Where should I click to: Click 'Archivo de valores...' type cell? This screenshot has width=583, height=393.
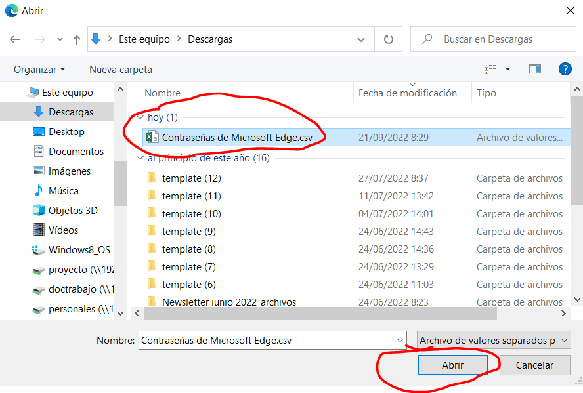click(x=519, y=137)
